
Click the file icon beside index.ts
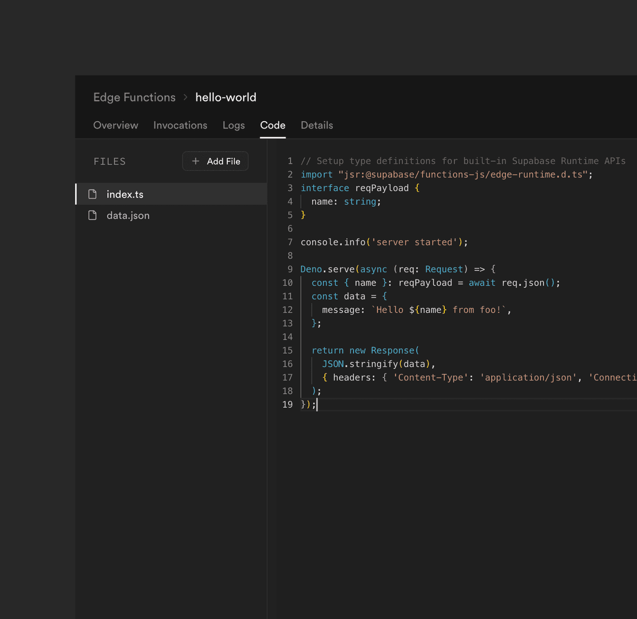[92, 194]
